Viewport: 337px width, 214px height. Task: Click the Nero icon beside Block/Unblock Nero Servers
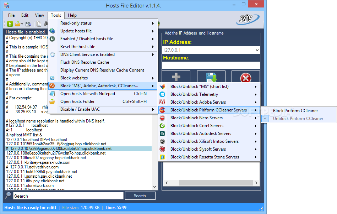[x=162, y=118]
